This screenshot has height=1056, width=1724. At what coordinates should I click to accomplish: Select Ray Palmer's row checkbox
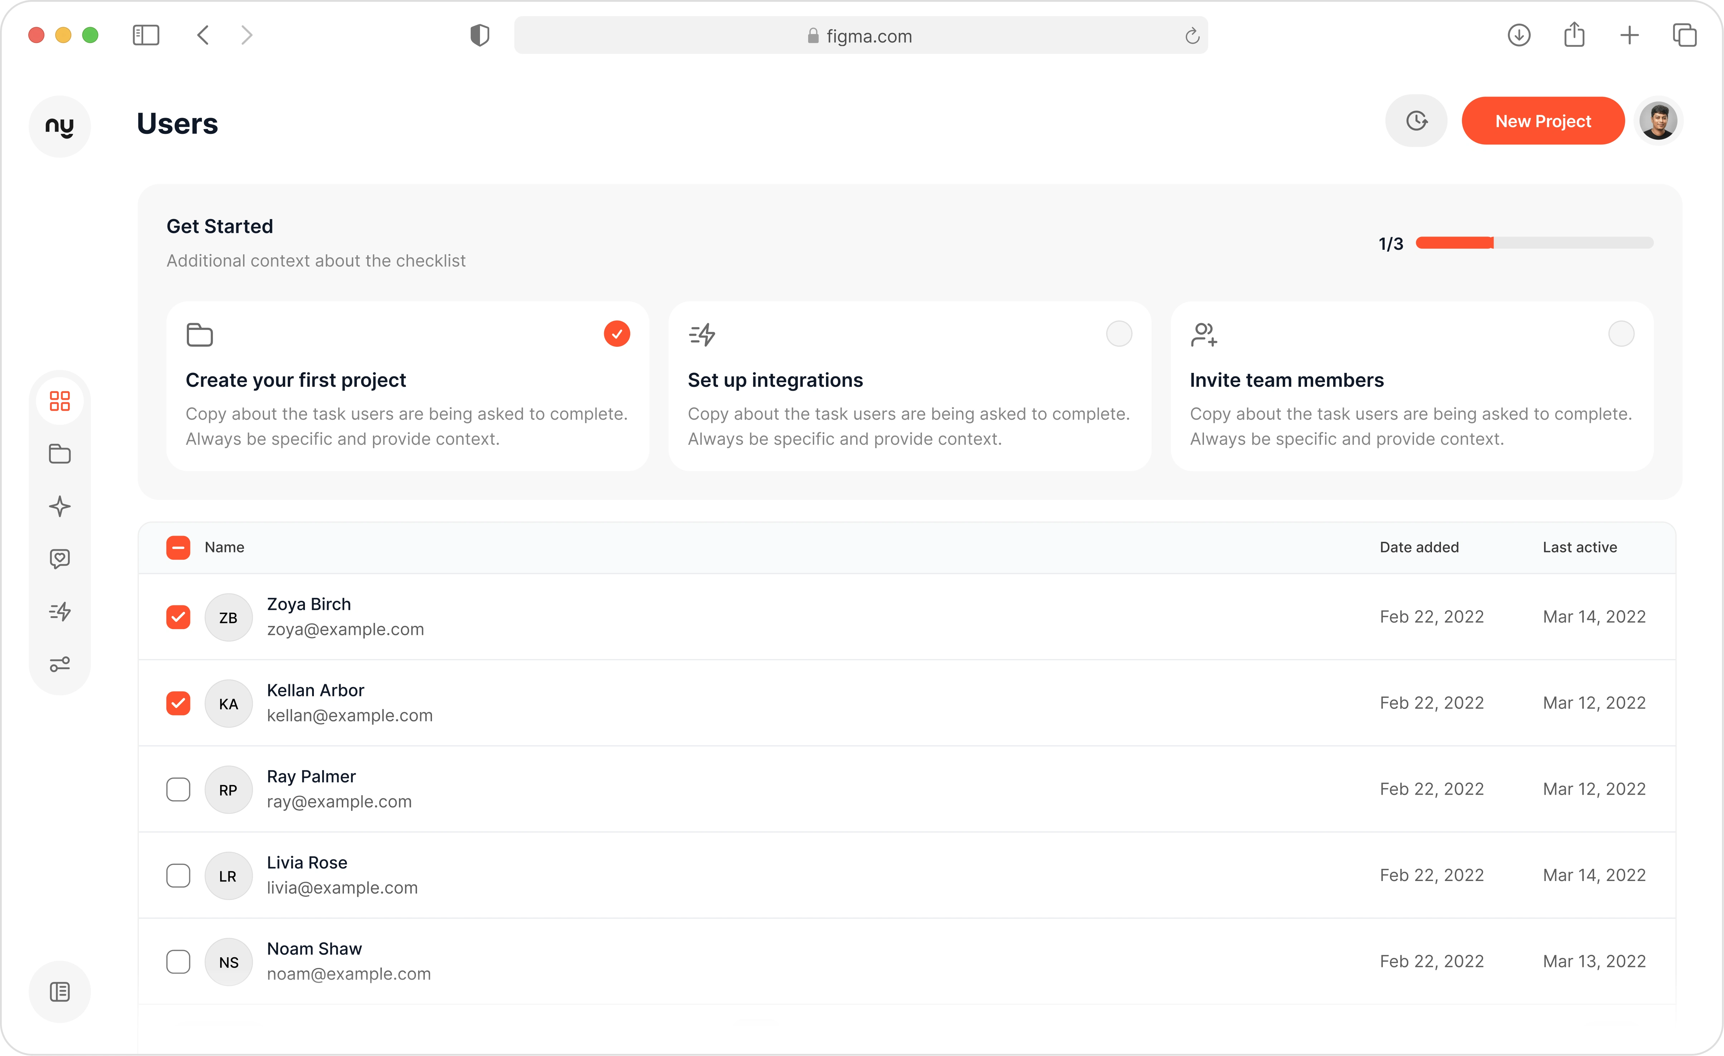(178, 789)
